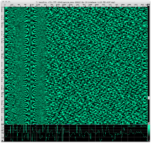Viewport: 151px width, 143px height.
Task: Click the scroll up arrow above the vertical scrollbar
Action: point(149,5)
